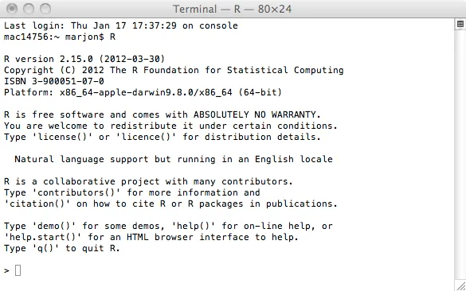
Task: Minimize the Terminal window using the middle button
Action: pyautogui.click(x=29, y=9)
